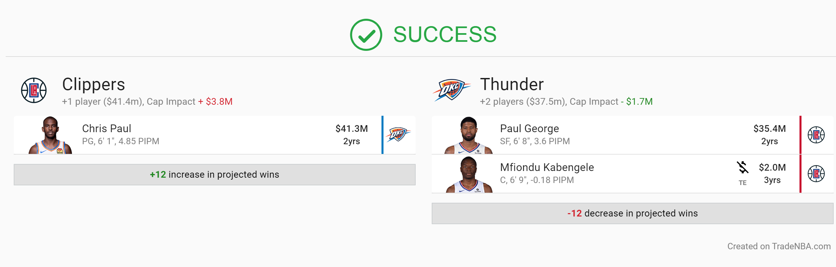Click Chris Paul's $41.3M salary

tap(352, 128)
